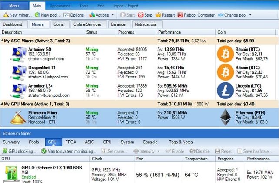Sort GPU list by Fan header
Screen dimensions: 279x183
coord(158,159)
